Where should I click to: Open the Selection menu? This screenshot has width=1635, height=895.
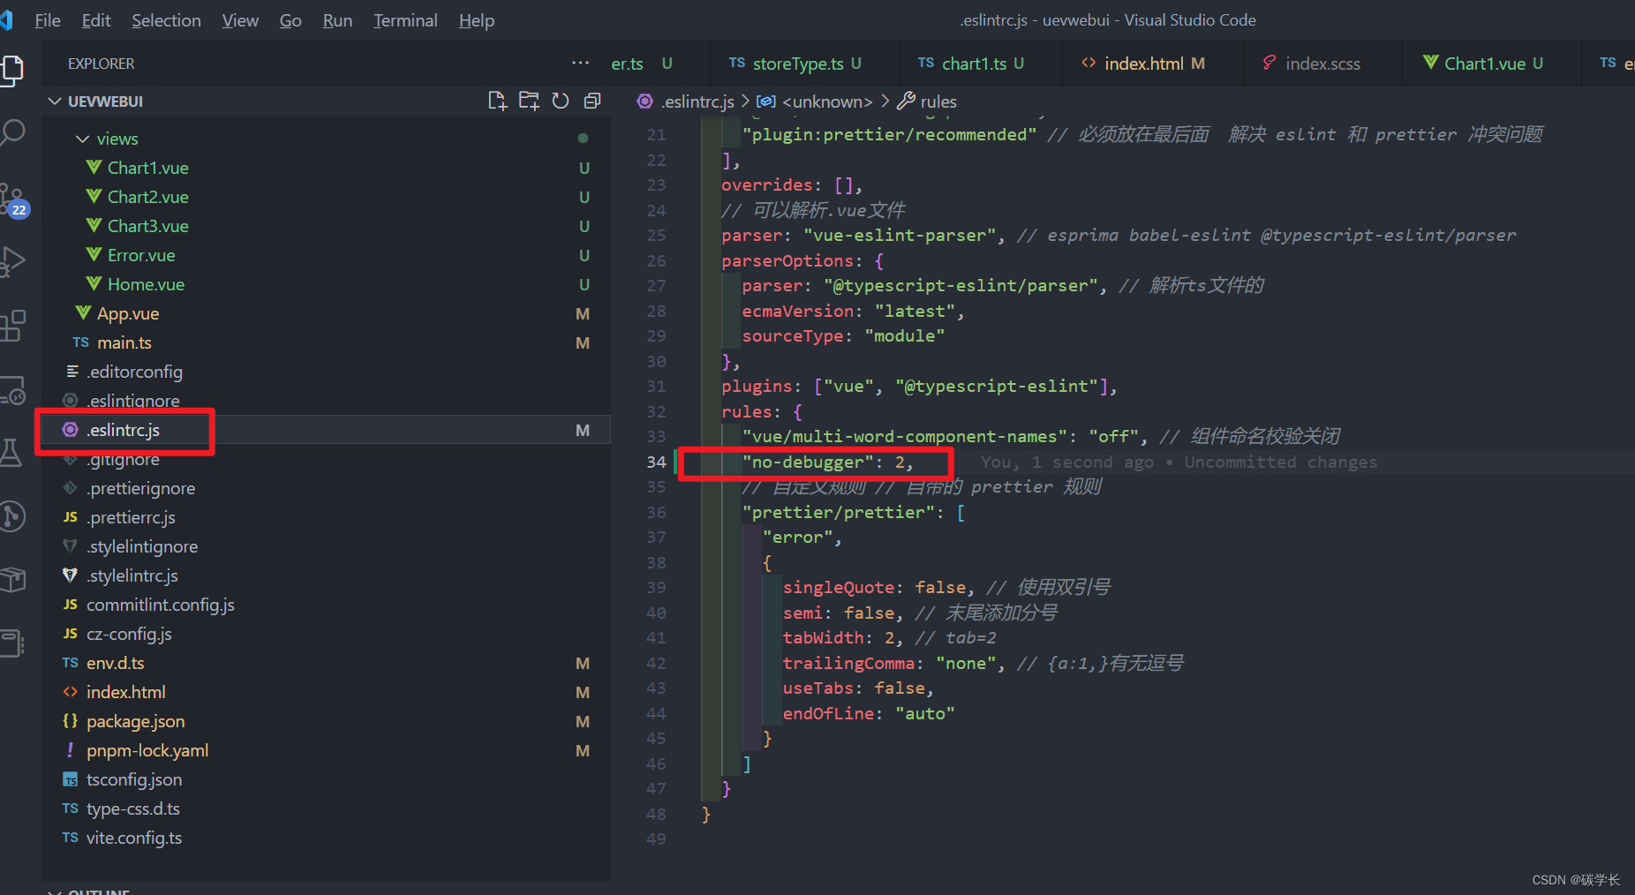click(166, 20)
